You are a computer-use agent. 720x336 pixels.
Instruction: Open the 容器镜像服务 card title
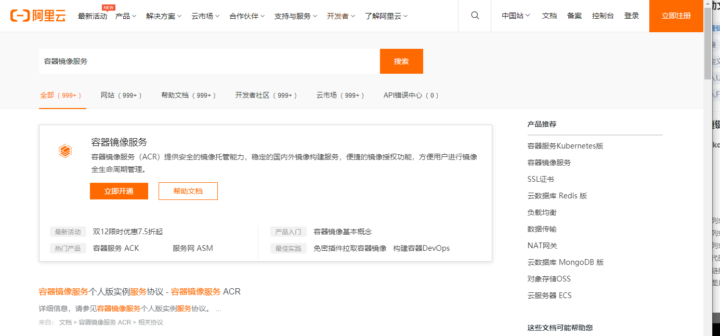click(120, 142)
